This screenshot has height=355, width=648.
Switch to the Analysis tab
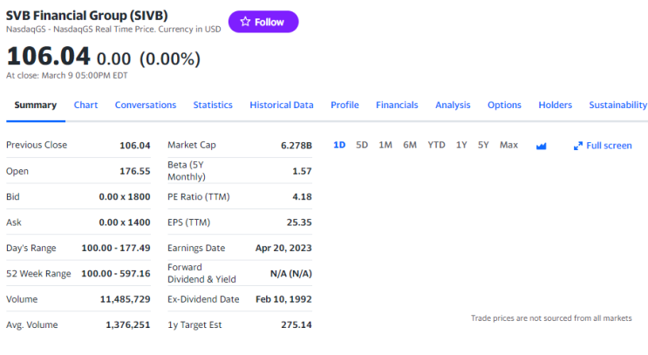(x=453, y=105)
